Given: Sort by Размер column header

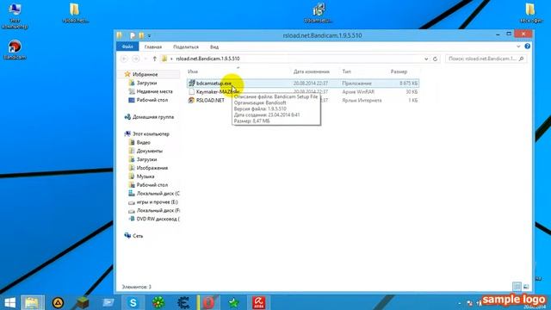Looking at the screenshot, I should [399, 71].
